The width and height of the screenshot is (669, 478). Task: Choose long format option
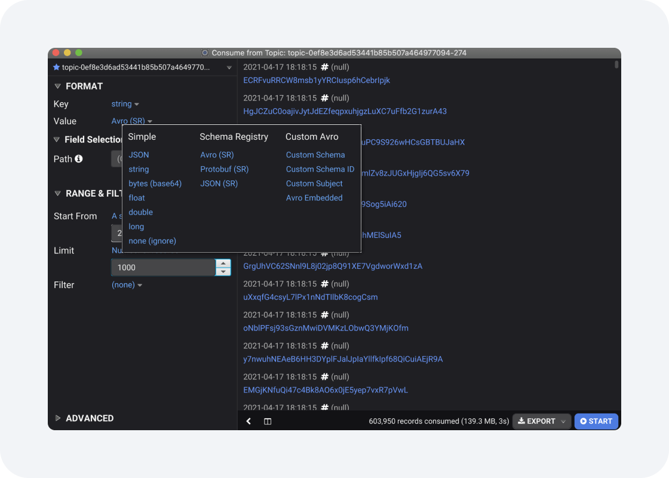point(136,226)
